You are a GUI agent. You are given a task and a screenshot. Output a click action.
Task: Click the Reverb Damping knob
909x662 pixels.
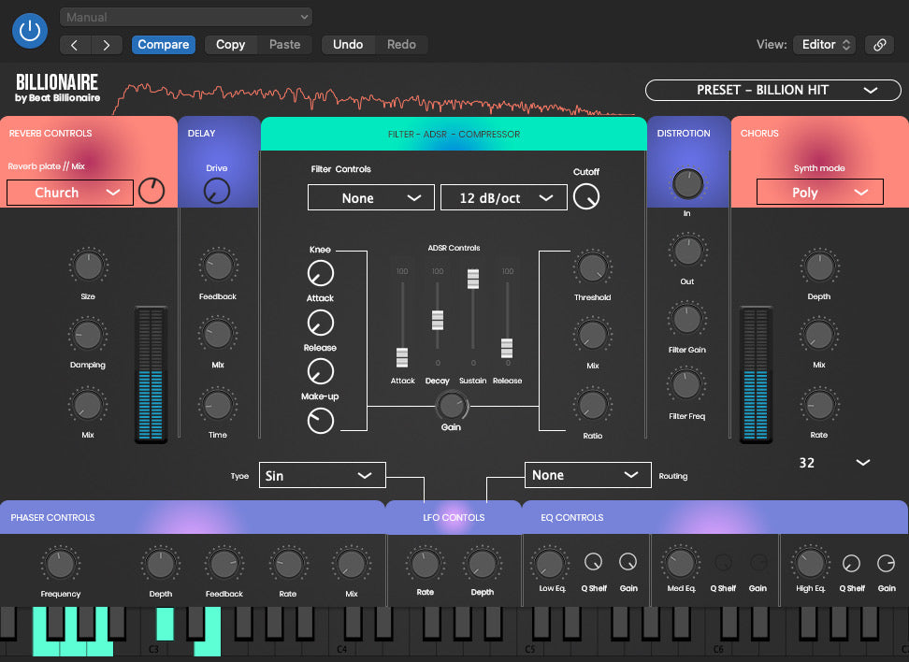[88, 335]
